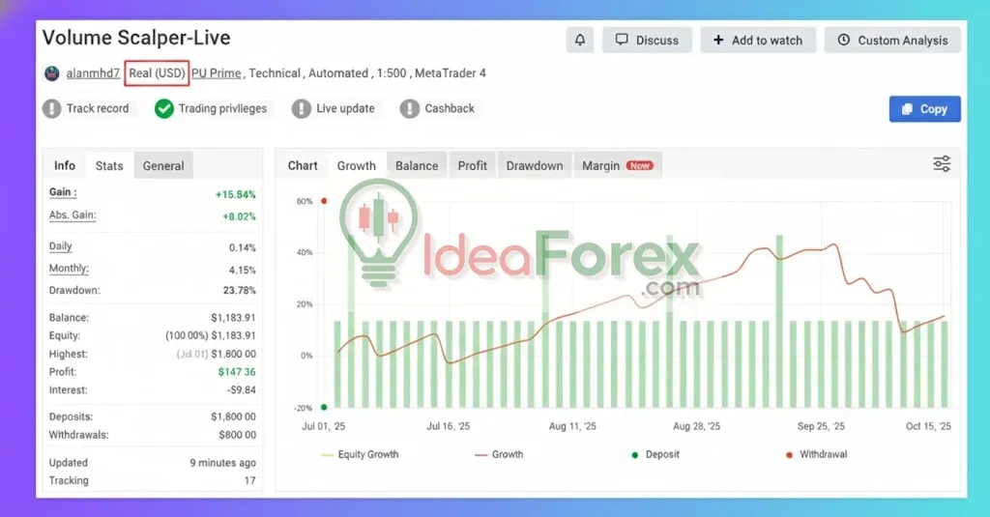
Task: Click the Live update label
Action: [345, 108]
